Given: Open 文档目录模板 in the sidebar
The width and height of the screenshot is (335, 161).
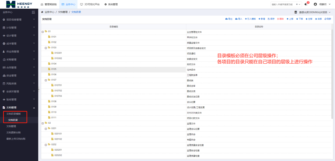Looking at the screenshot, I should click(13, 114).
